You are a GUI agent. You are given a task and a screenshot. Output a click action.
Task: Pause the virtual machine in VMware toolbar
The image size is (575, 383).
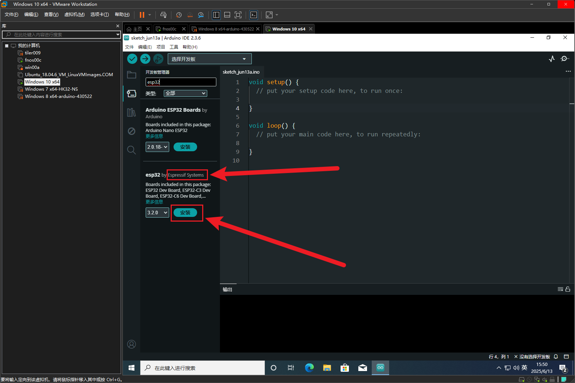142,15
